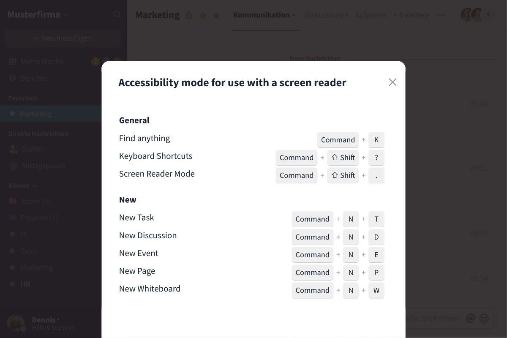Open the three-dots more options menu
This screenshot has width=507, height=338.
pyautogui.click(x=442, y=15)
